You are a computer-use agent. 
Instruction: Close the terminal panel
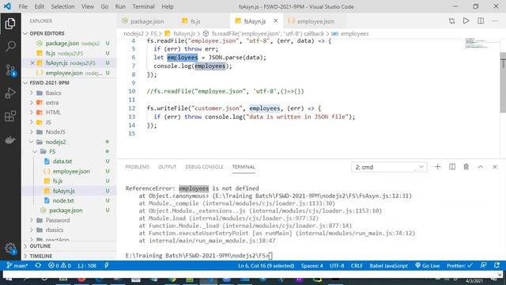(x=495, y=167)
